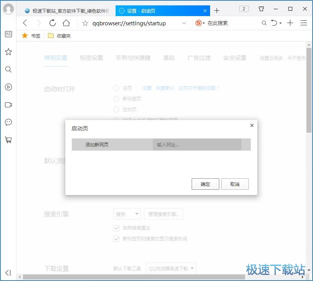Open a new tab with plus button
Image resolution: width=313 pixels, height=281 pixels.
(x=217, y=11)
